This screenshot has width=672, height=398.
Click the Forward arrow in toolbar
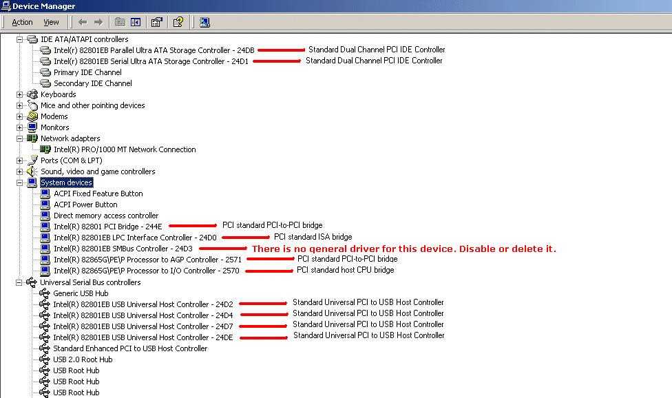[98, 22]
